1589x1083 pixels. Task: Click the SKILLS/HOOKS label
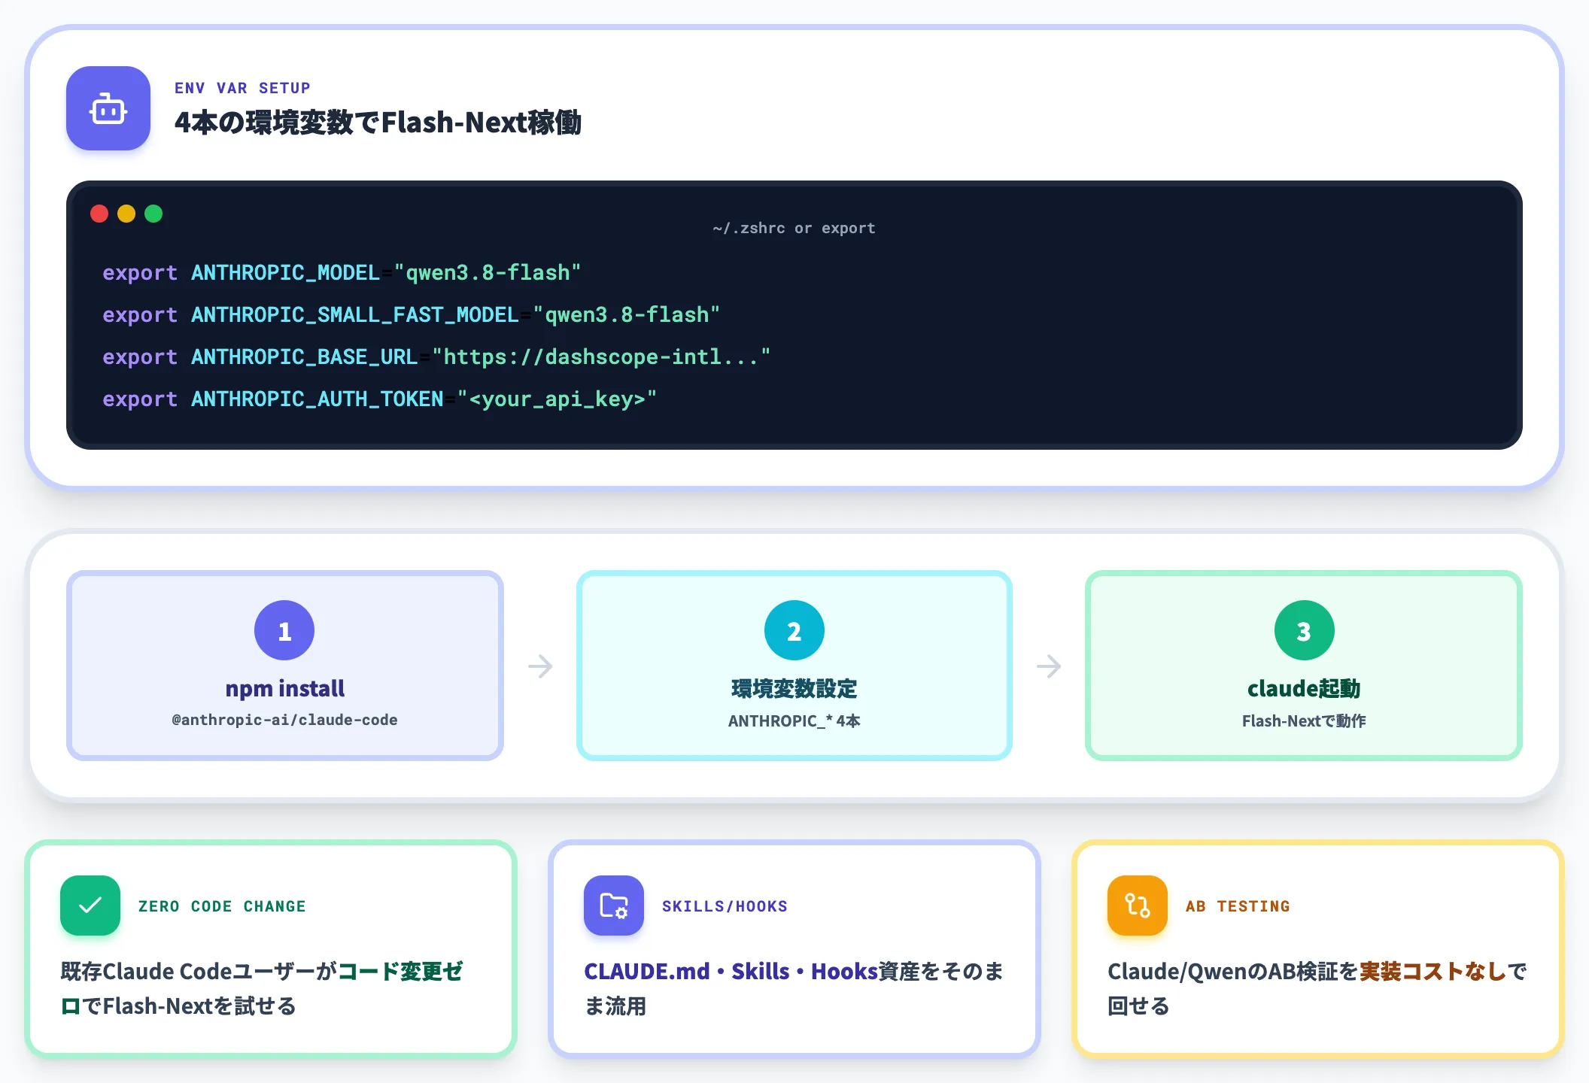725,906
